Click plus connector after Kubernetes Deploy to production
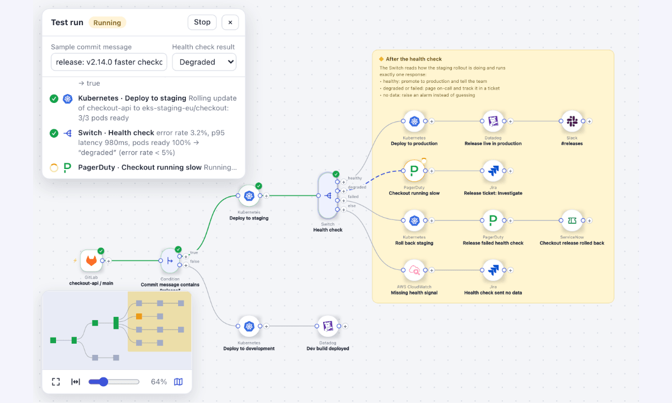The height and width of the screenshot is (403, 672). [432, 121]
